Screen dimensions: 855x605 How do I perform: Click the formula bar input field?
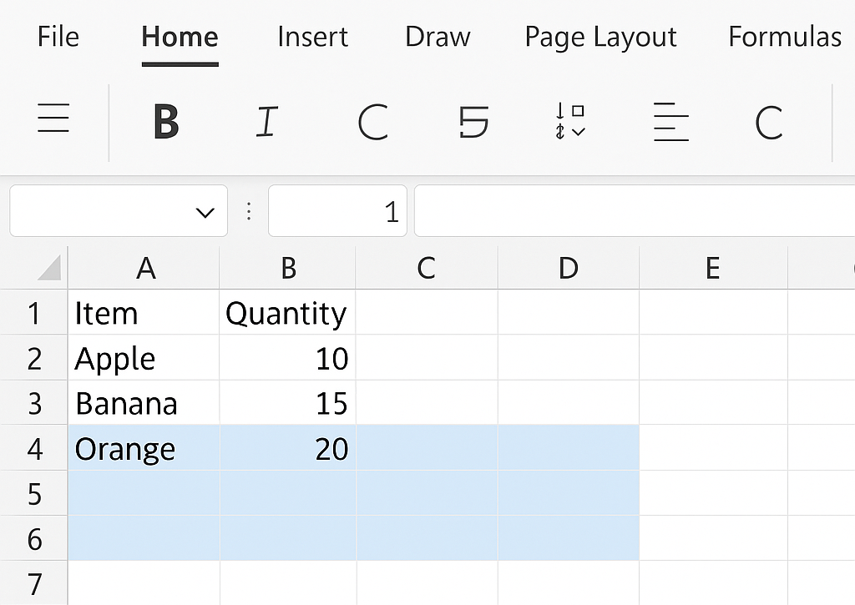635,212
